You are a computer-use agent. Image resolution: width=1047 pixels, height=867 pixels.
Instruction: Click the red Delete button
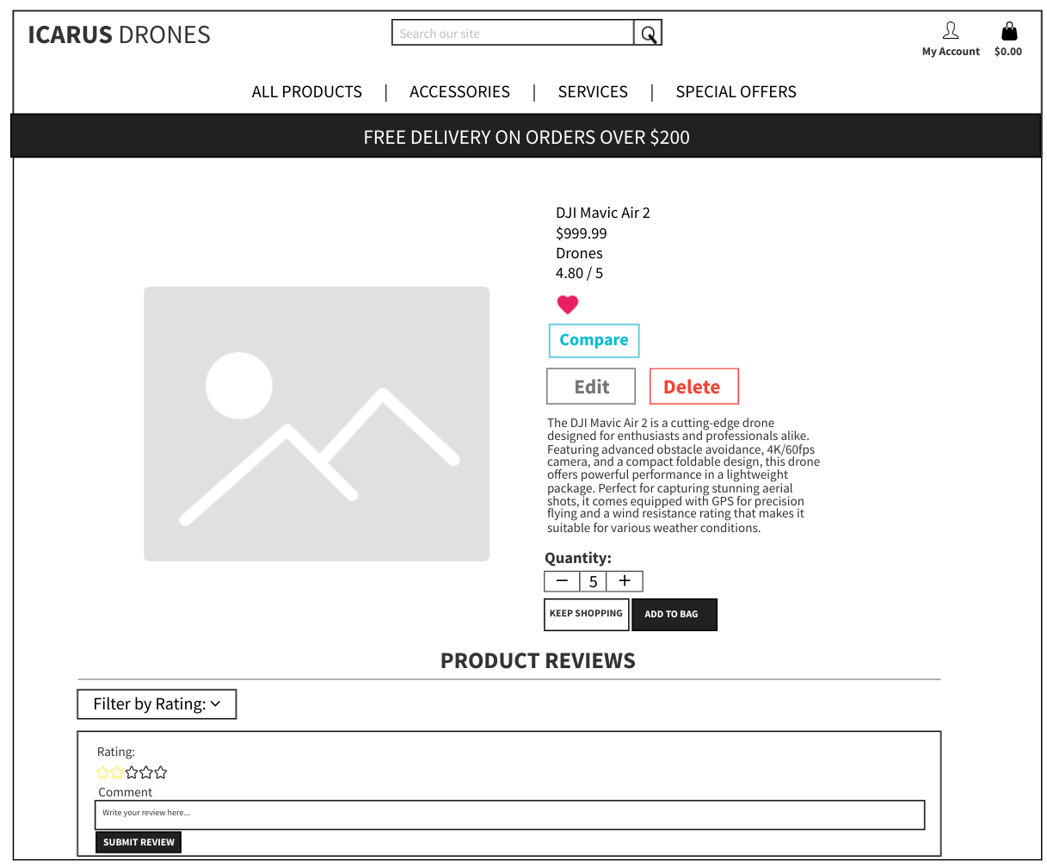[x=693, y=387]
